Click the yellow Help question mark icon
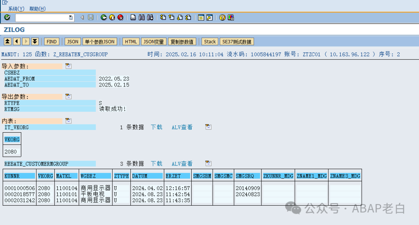Image resolution: width=419 pixels, height=225 pixels. 222,17
